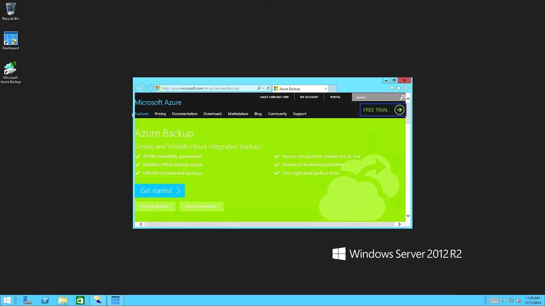The image size is (545, 306).
Task: Click the Azure Backup page heading
Action: point(164,133)
